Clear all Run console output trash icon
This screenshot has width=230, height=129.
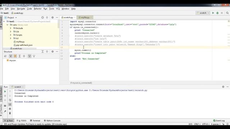tap(10, 113)
